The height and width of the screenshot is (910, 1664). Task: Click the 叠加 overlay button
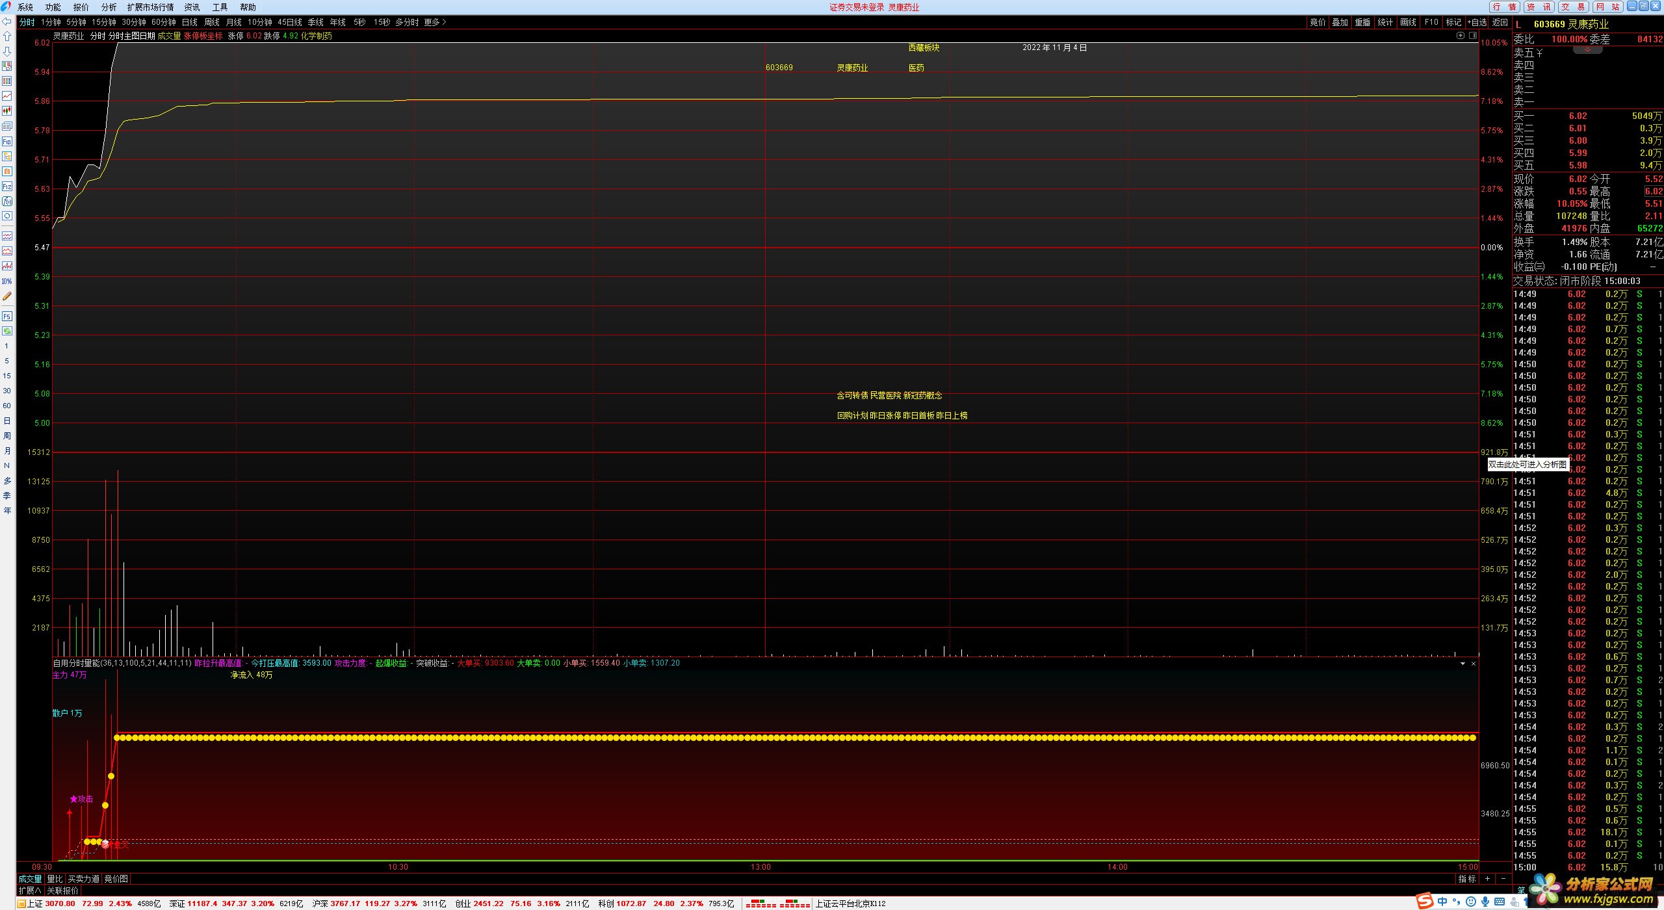[x=1340, y=22]
